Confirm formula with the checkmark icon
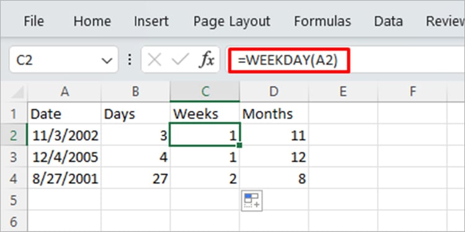 tap(180, 60)
